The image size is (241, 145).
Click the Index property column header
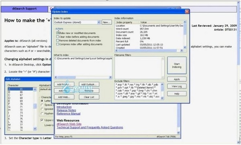click(x=127, y=22)
